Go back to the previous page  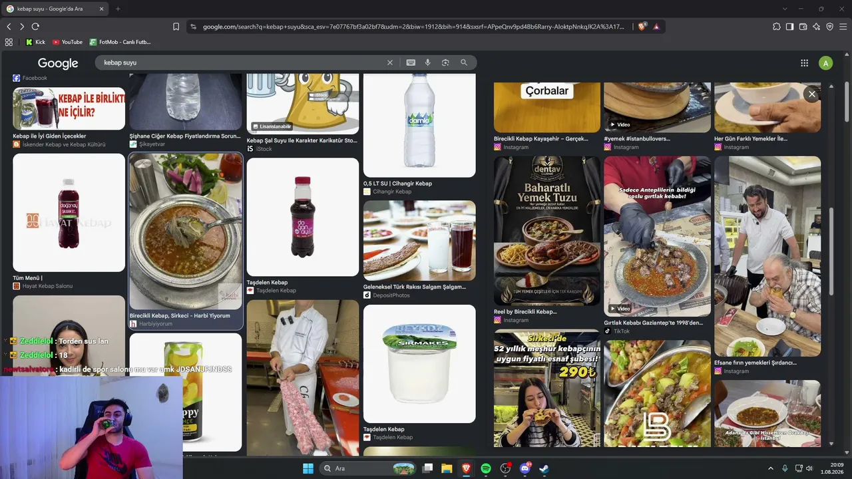pos(9,27)
